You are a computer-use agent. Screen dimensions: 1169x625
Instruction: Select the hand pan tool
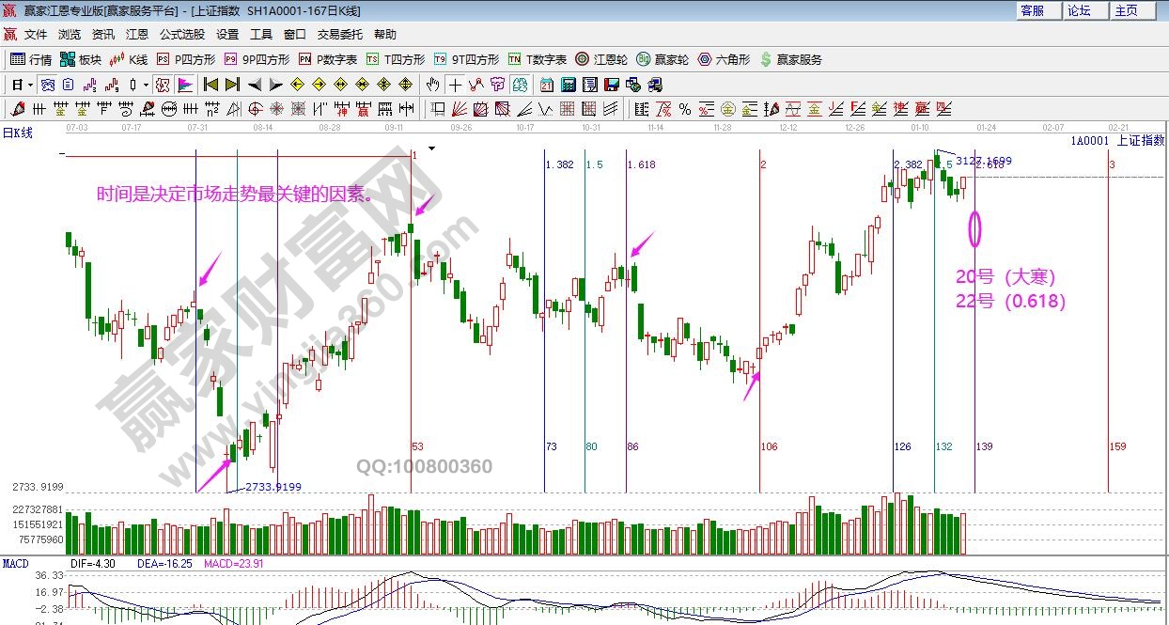[432, 85]
